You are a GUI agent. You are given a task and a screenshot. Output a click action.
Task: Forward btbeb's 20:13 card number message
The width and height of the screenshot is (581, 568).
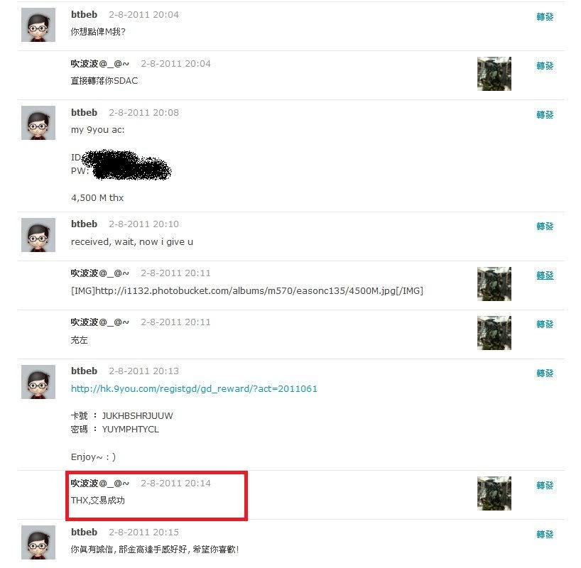coord(545,373)
